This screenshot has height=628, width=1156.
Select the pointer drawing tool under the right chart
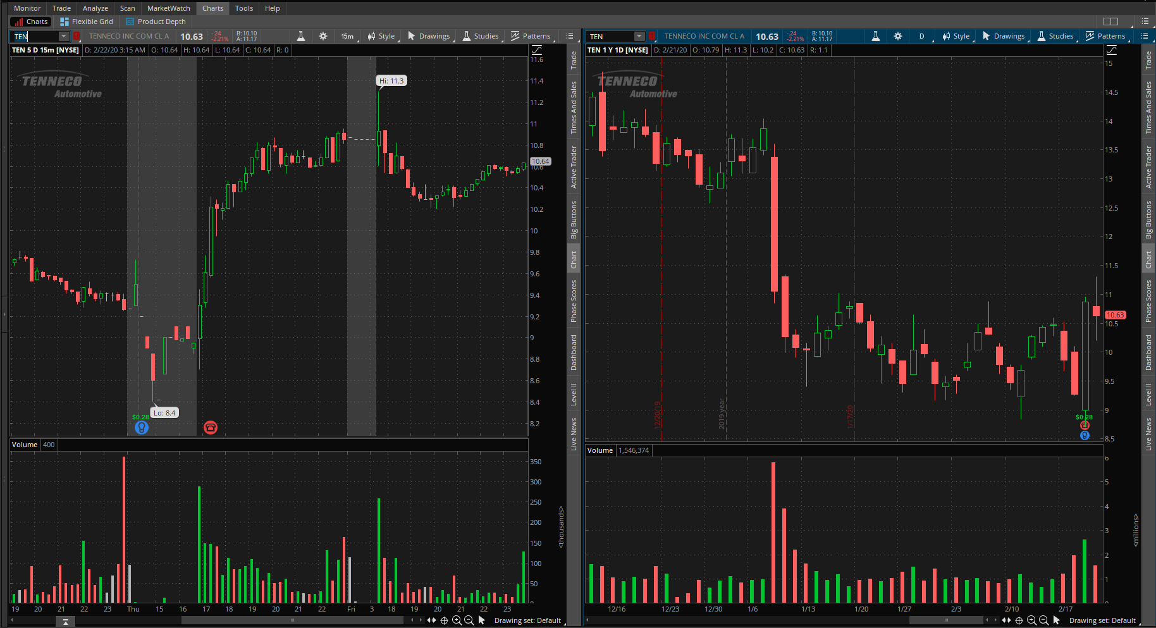1056,620
